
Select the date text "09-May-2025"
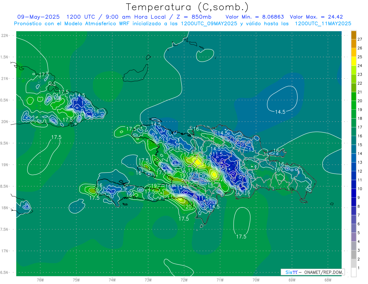pyautogui.click(x=38, y=17)
